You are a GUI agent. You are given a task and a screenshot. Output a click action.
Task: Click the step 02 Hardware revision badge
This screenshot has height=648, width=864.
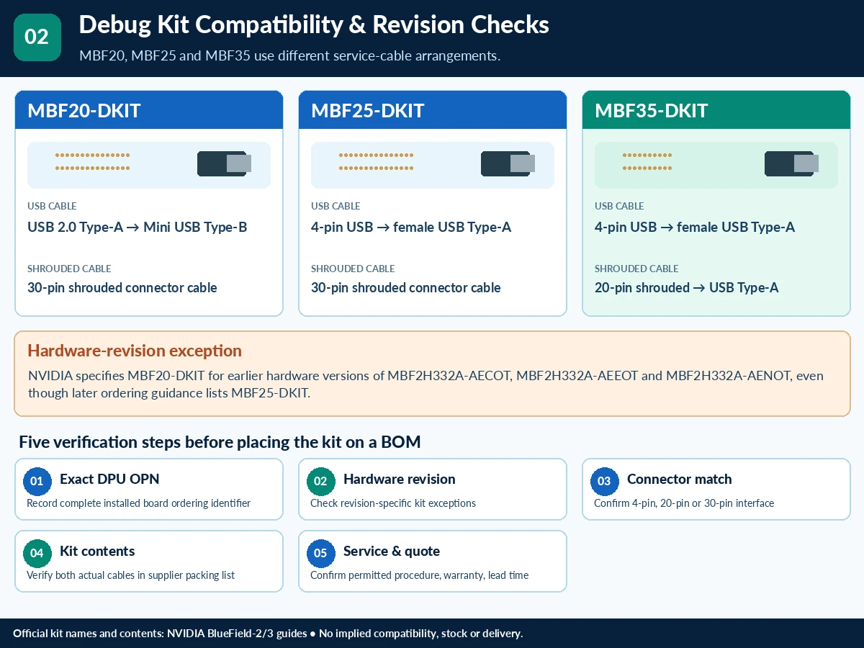coord(321,482)
